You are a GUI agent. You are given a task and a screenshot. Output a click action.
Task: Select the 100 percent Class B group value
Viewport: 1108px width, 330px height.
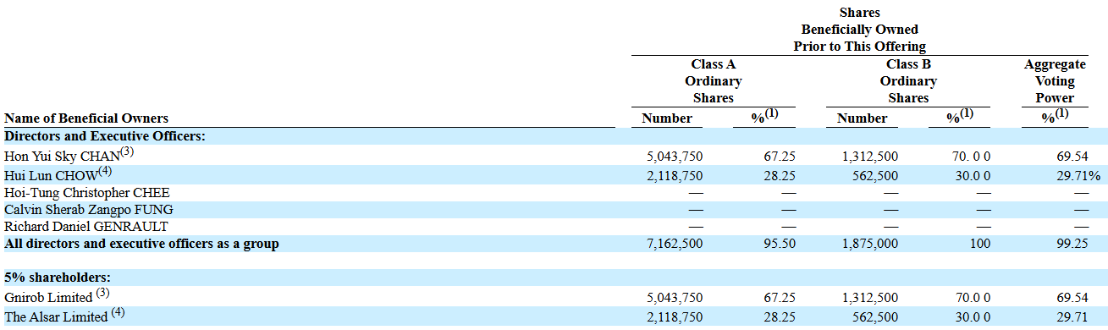tap(981, 245)
